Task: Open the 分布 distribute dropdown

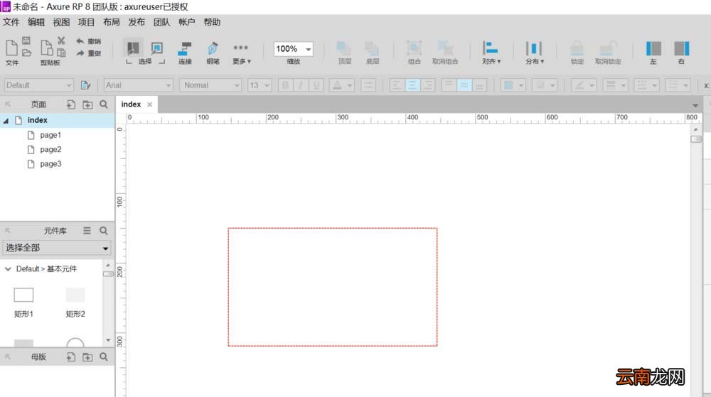Action: click(x=534, y=52)
